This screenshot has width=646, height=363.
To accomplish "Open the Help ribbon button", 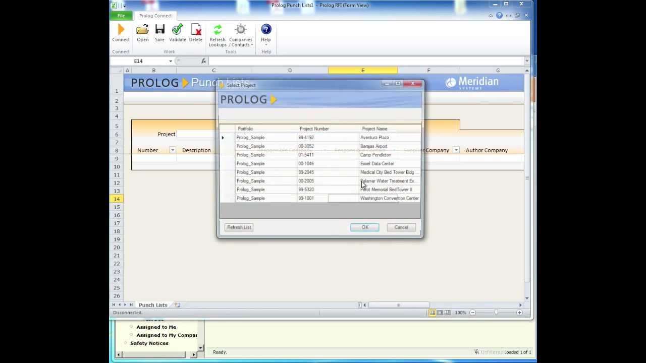I will [266, 34].
